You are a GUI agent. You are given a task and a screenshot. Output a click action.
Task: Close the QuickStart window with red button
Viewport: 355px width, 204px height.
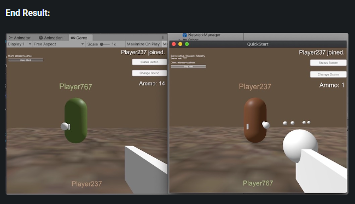tap(174, 44)
